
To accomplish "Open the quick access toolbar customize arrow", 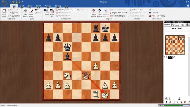I will [x=23, y=1].
